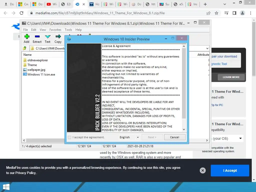This screenshot has height=192, width=256.
Task: Open Chrome three-dot menu
Action: [250, 13]
